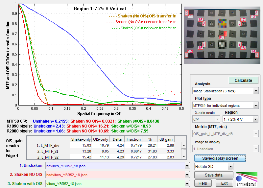Select region marker 15 on the thumbnail
Viewport: 263px width, 188px height.
coord(200,20)
